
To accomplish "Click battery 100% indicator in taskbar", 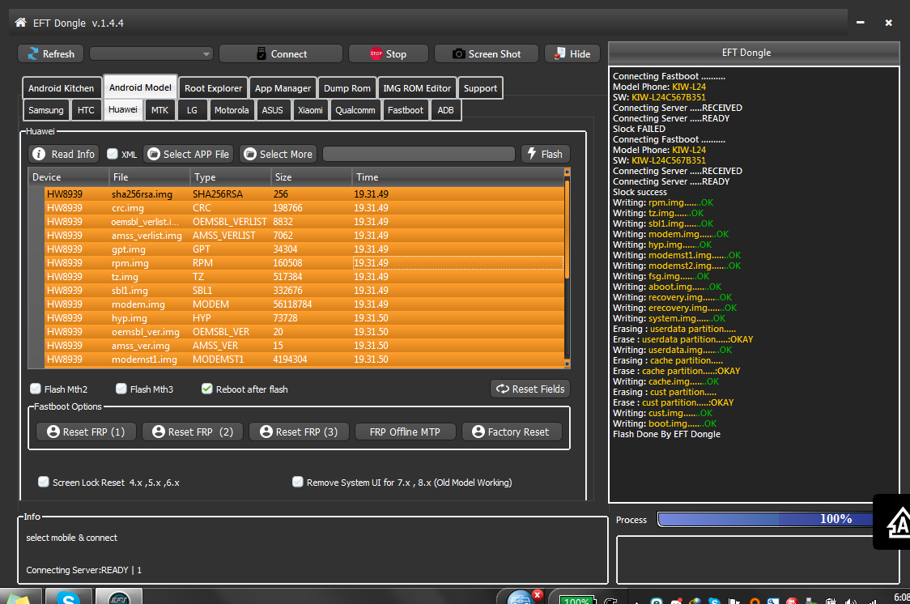I will coord(577,599).
